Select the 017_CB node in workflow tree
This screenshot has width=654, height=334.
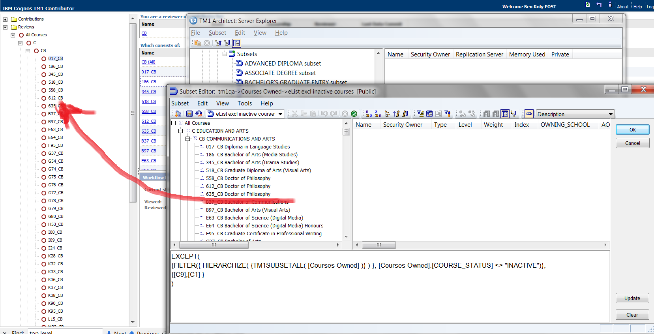pos(55,58)
